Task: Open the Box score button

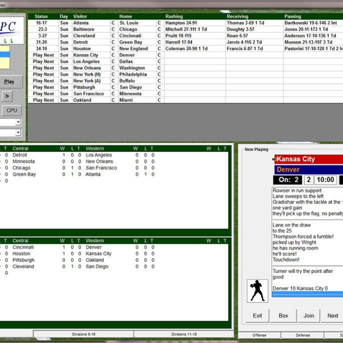Action: pyautogui.click(x=283, y=315)
